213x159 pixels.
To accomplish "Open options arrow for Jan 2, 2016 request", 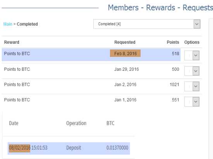I will [196, 86].
